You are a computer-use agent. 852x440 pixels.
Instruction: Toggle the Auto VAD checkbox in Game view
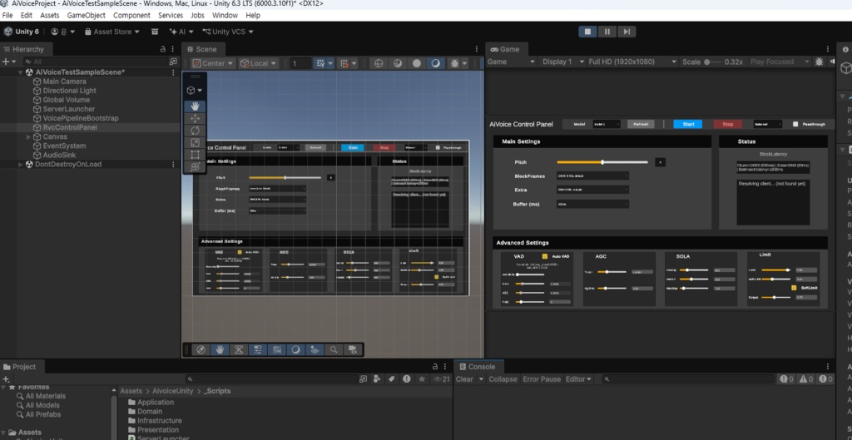(545, 256)
